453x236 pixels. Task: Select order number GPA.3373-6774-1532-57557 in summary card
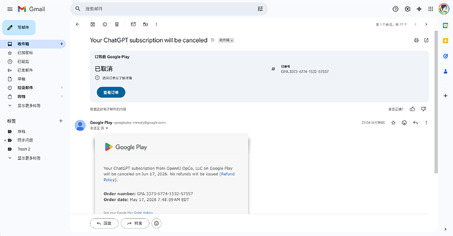(x=305, y=71)
